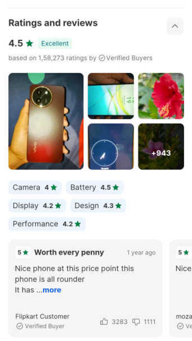The image size is (192, 341).
Task: Click the green star beside 4.5 rating
Action: (x=30, y=43)
